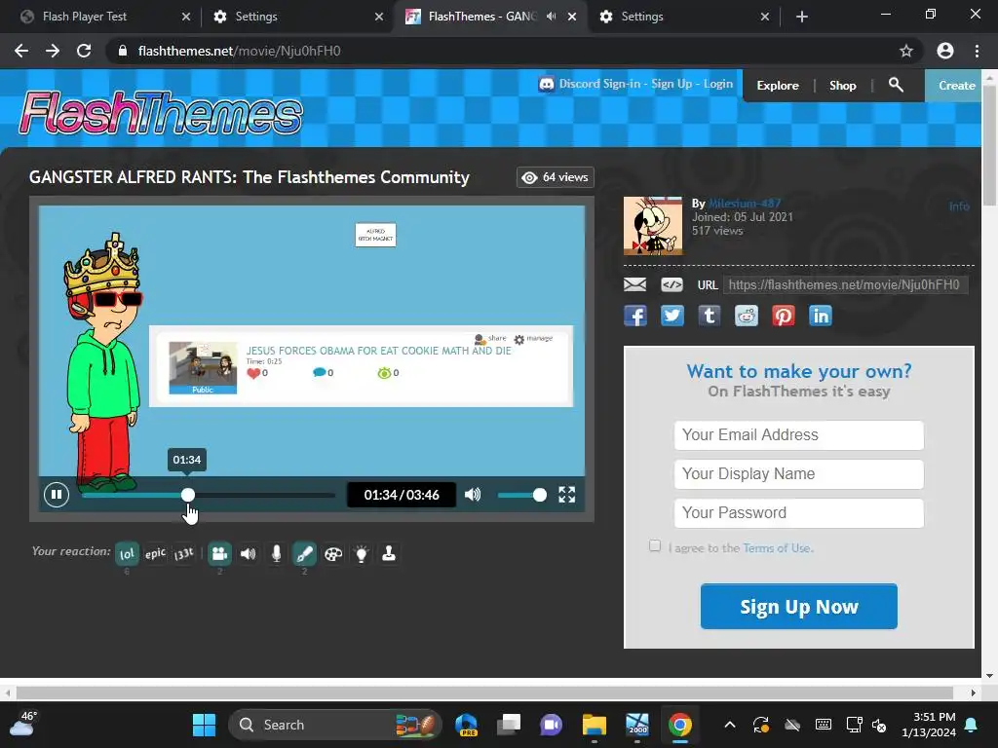Reload the page
Viewport: 998px width, 748px height.
click(84, 51)
